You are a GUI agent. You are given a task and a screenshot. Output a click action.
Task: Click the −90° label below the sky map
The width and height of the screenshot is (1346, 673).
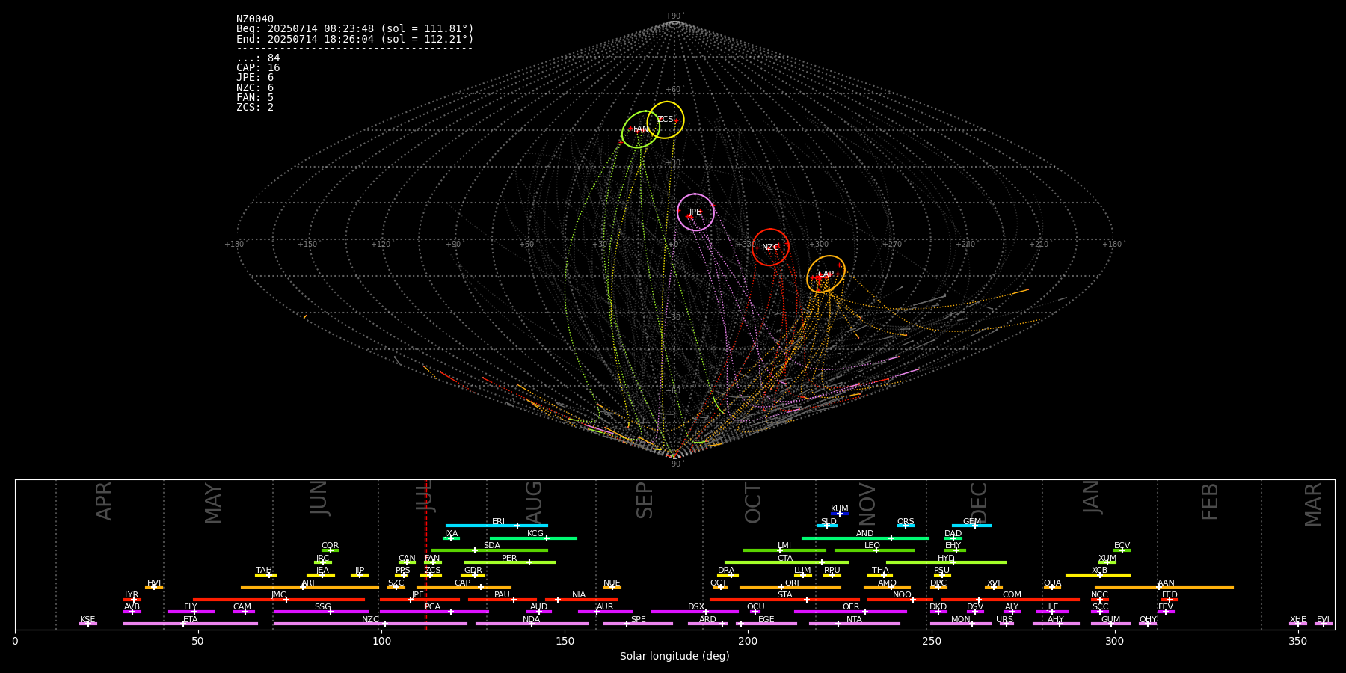674,464
